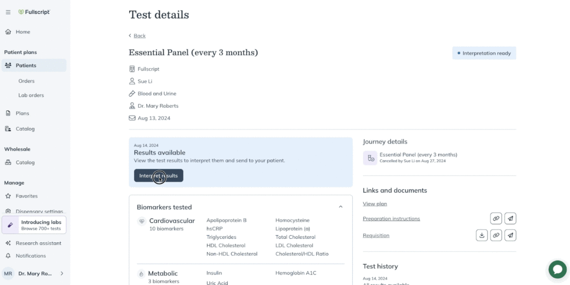Click the Interpret results button
The image size is (570, 285).
tap(159, 176)
